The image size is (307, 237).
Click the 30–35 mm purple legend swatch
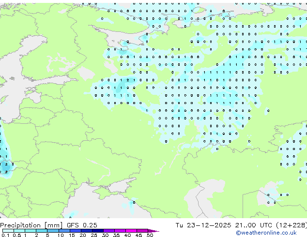coord(109,231)
